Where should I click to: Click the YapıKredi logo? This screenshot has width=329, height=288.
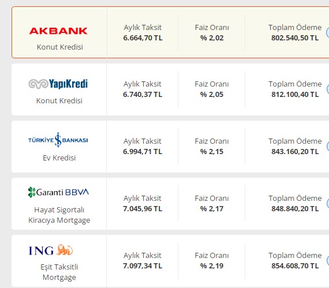tap(58, 84)
